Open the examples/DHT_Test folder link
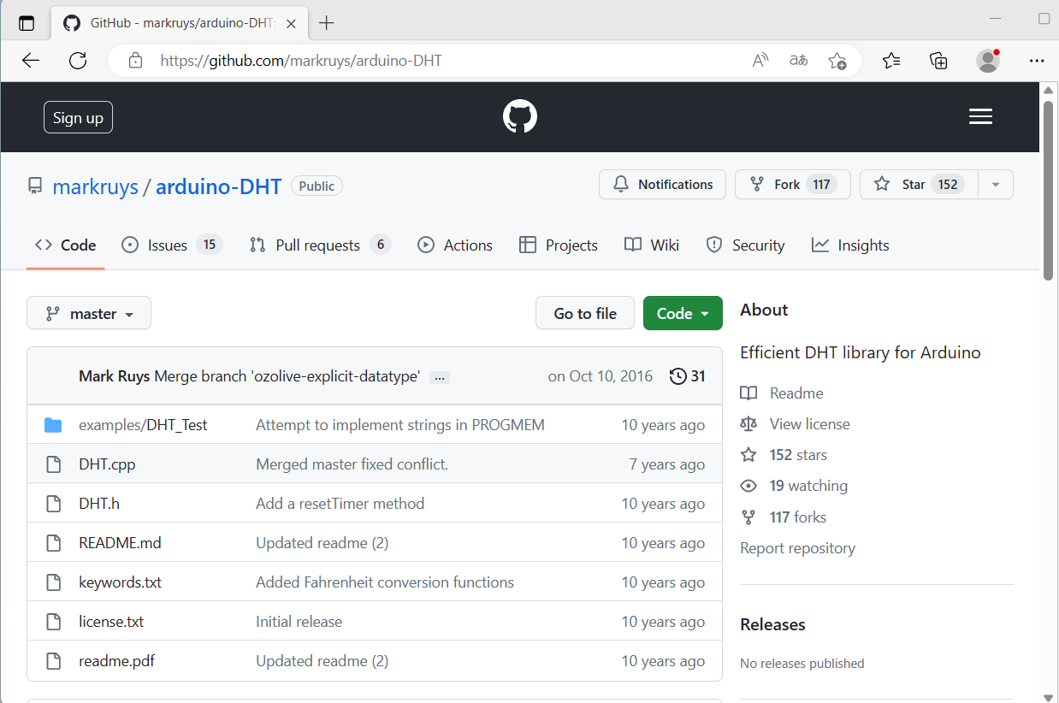 (x=143, y=425)
